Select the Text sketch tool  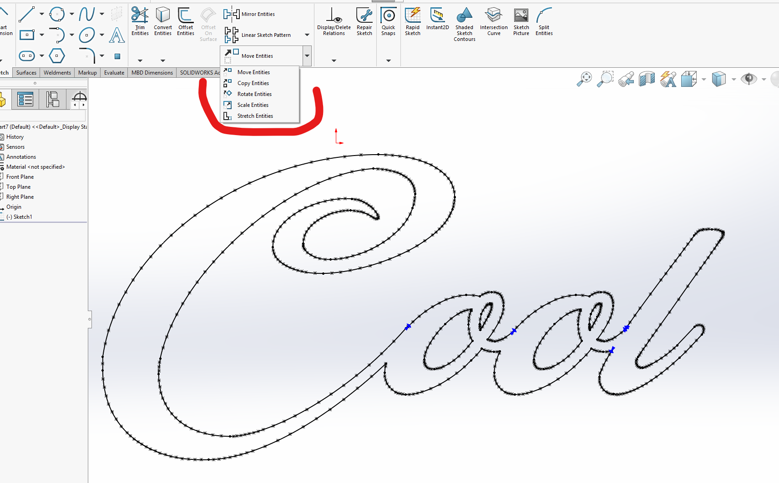point(117,35)
